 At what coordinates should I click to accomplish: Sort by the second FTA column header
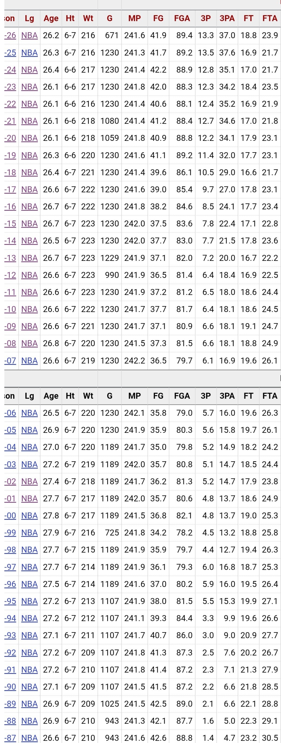(269, 396)
